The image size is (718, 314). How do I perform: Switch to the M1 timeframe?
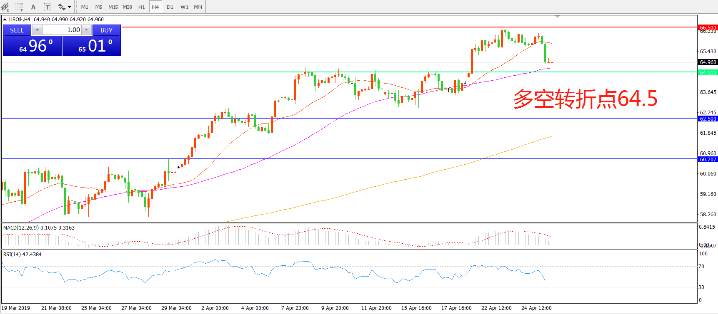tap(85, 7)
